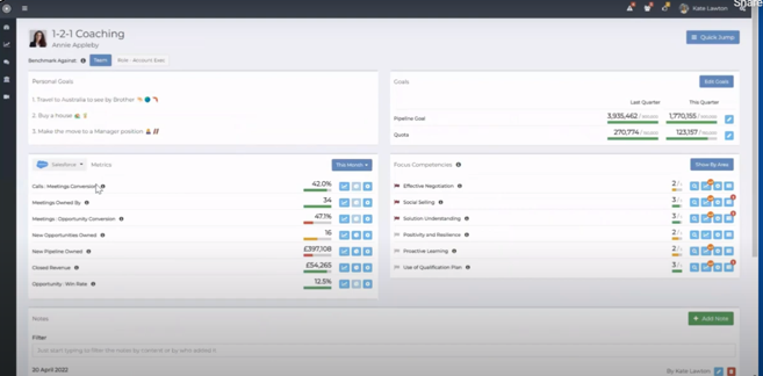Open comment icon for Closed Revenue
The height and width of the screenshot is (376, 763).
(x=356, y=268)
